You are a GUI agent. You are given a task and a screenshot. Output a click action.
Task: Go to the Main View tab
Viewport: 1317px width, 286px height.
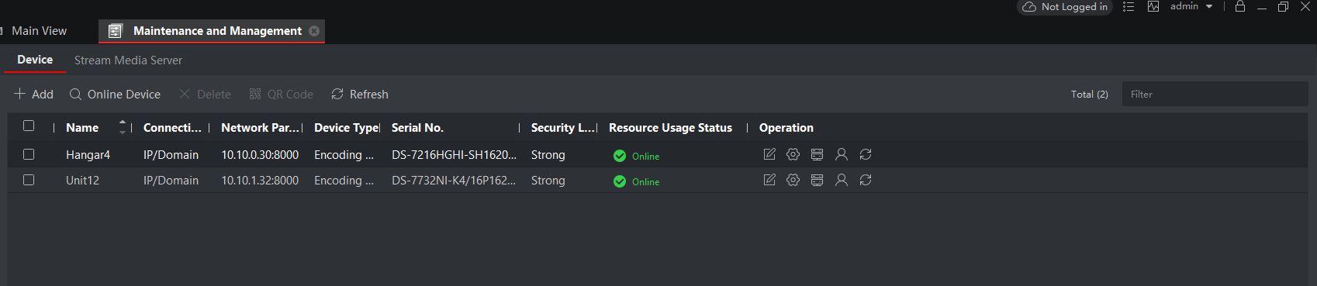click(39, 31)
